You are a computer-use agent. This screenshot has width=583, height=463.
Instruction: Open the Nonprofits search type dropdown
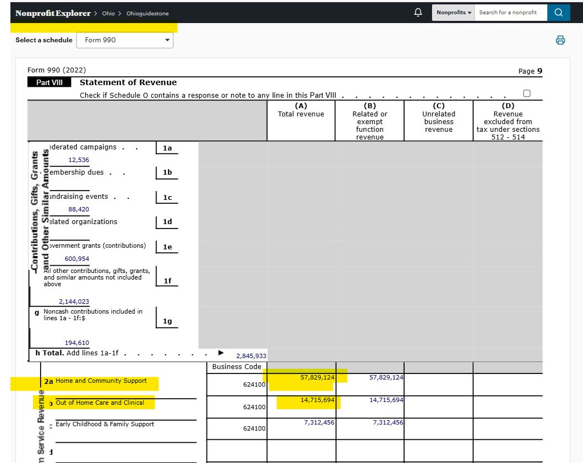[x=453, y=12]
